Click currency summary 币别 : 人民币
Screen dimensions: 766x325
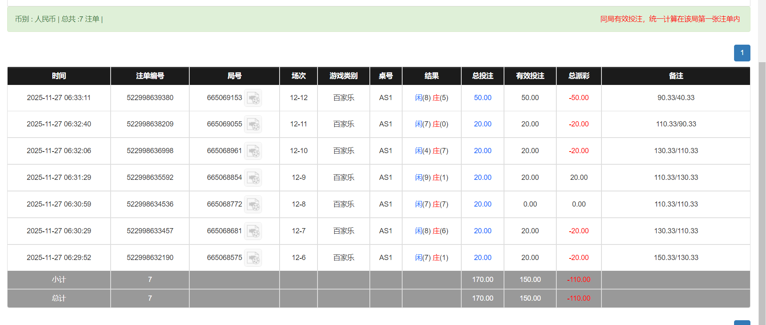click(x=35, y=19)
